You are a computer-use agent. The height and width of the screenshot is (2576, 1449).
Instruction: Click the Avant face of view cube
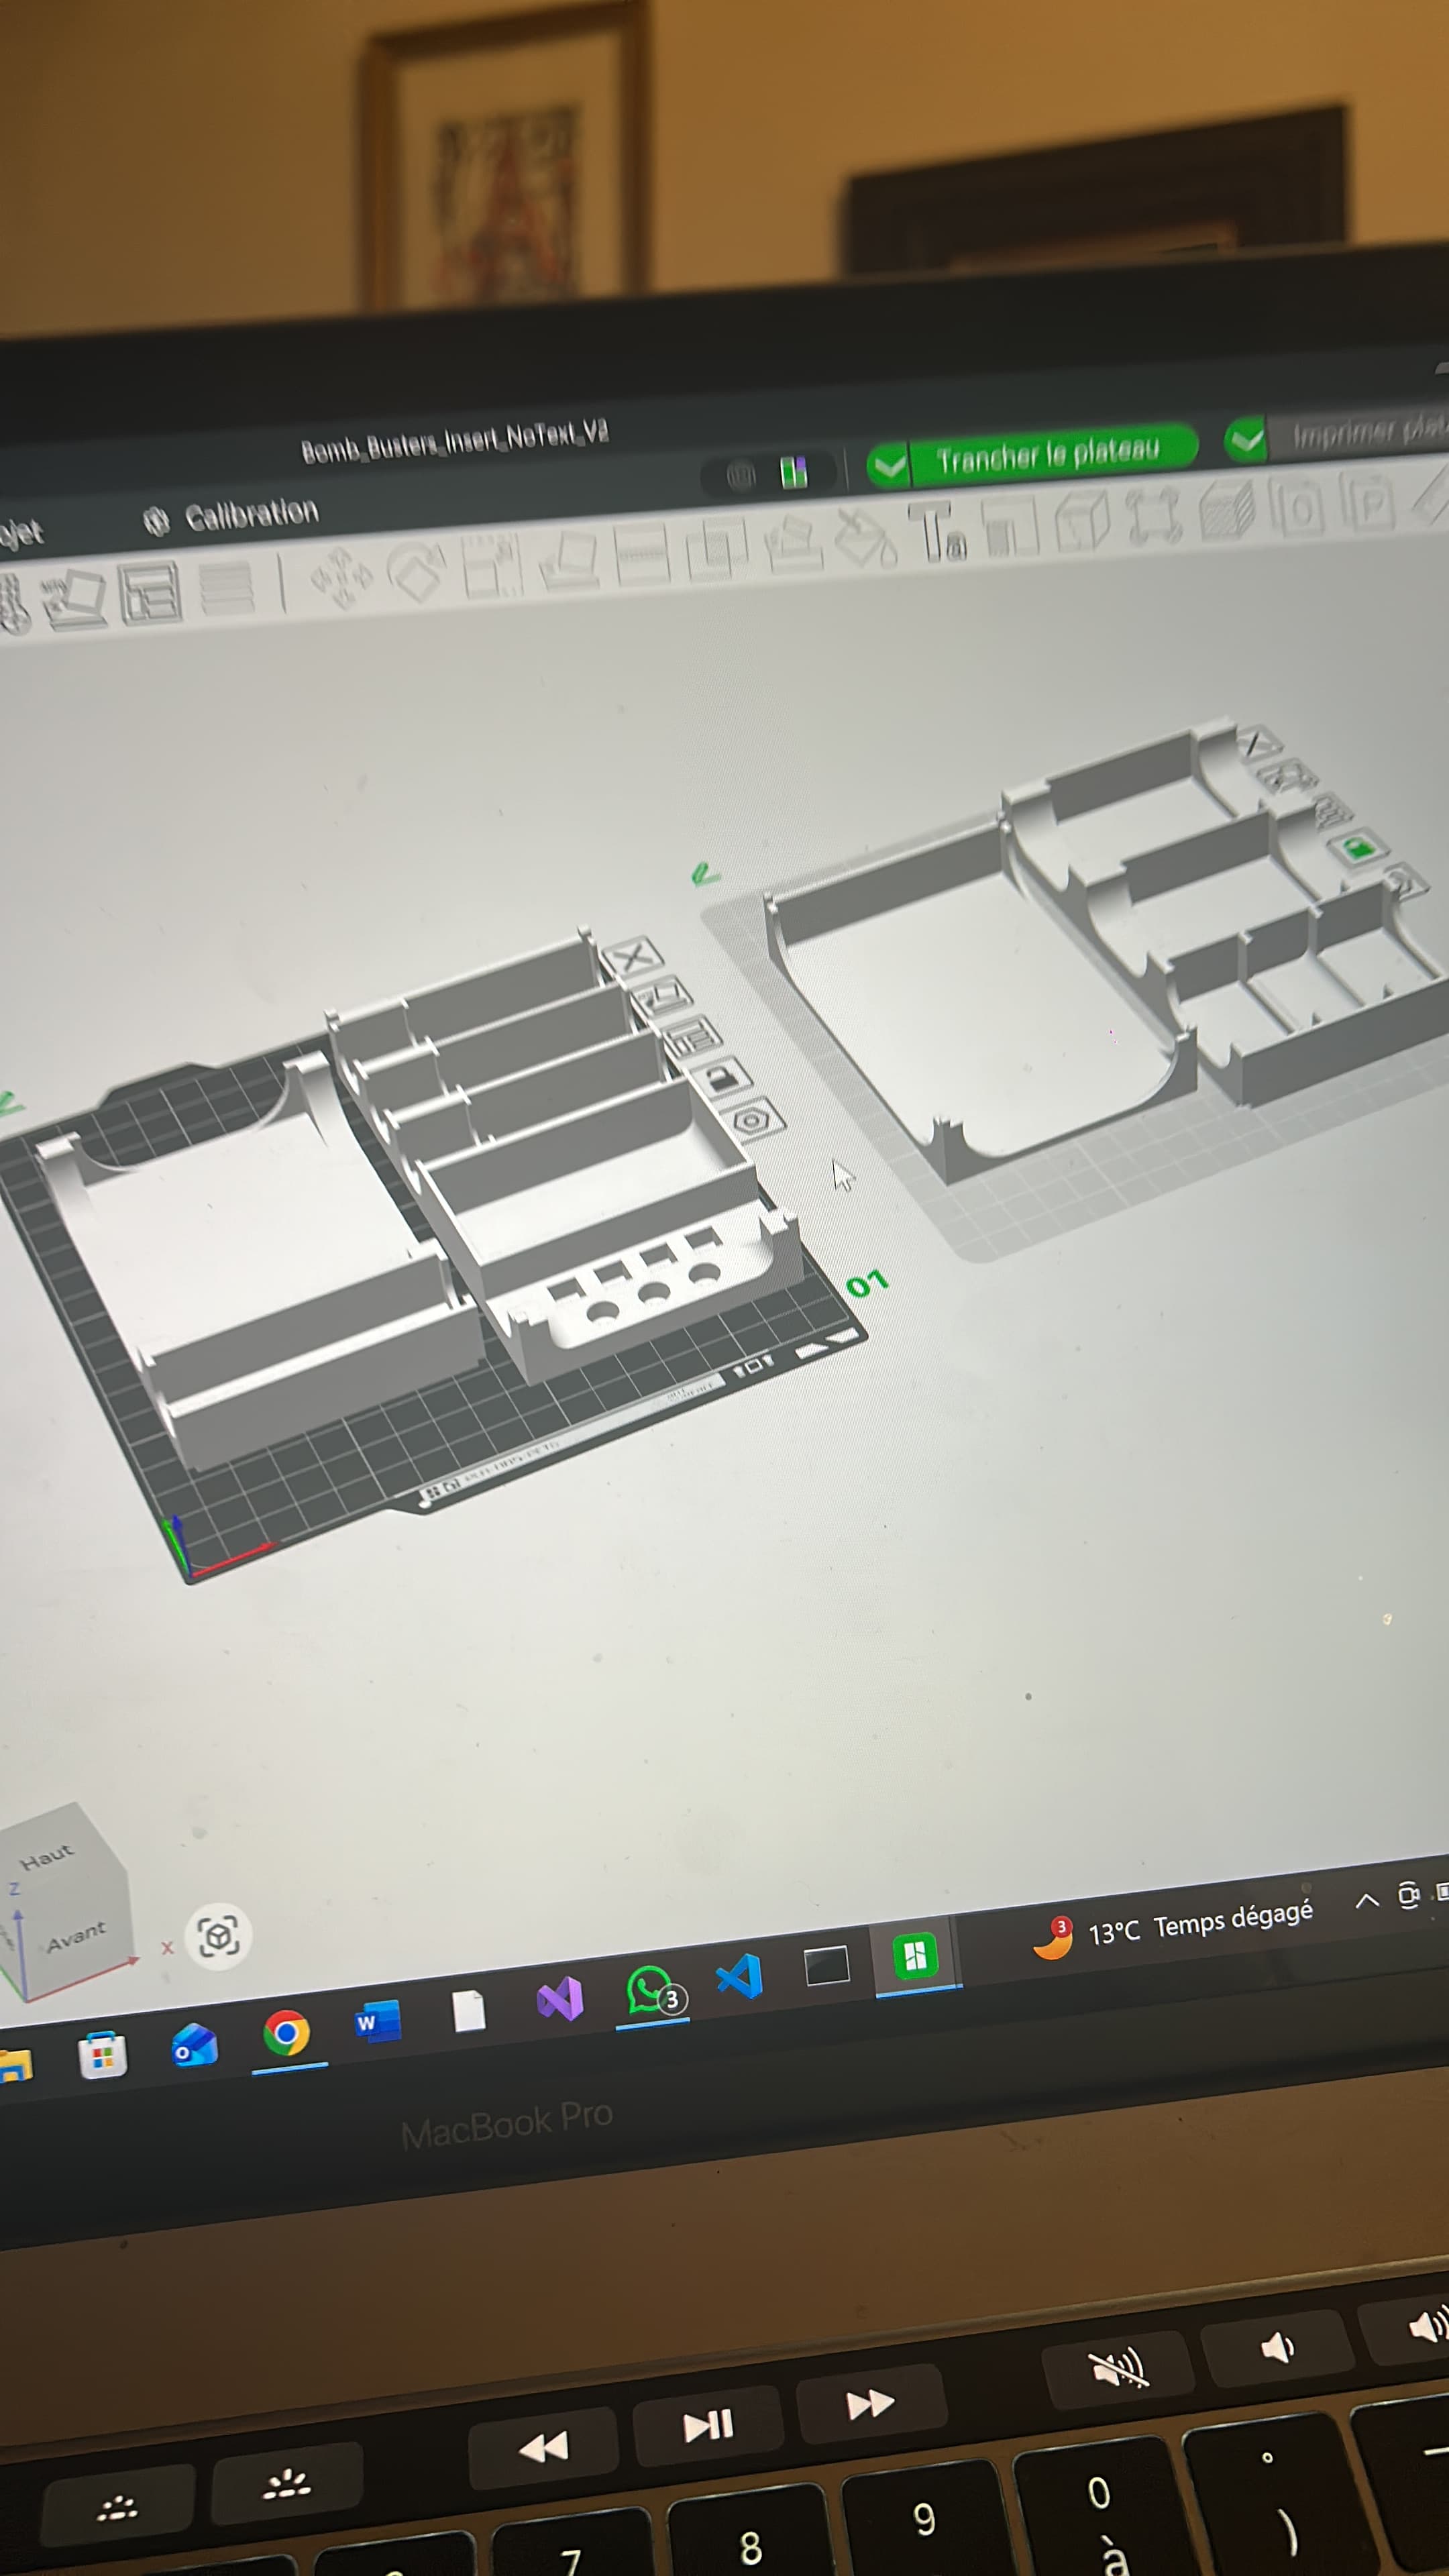coord(76,1937)
